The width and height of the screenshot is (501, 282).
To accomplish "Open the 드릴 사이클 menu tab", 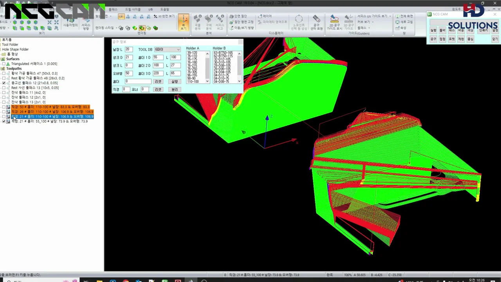I will click(133, 9).
